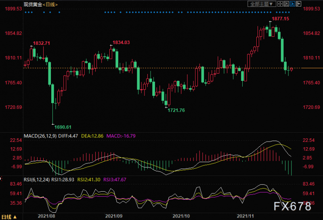Viewport: 323px width, 220px height.
Task: Click the expand-right panel arrow icon
Action: (298, 4)
